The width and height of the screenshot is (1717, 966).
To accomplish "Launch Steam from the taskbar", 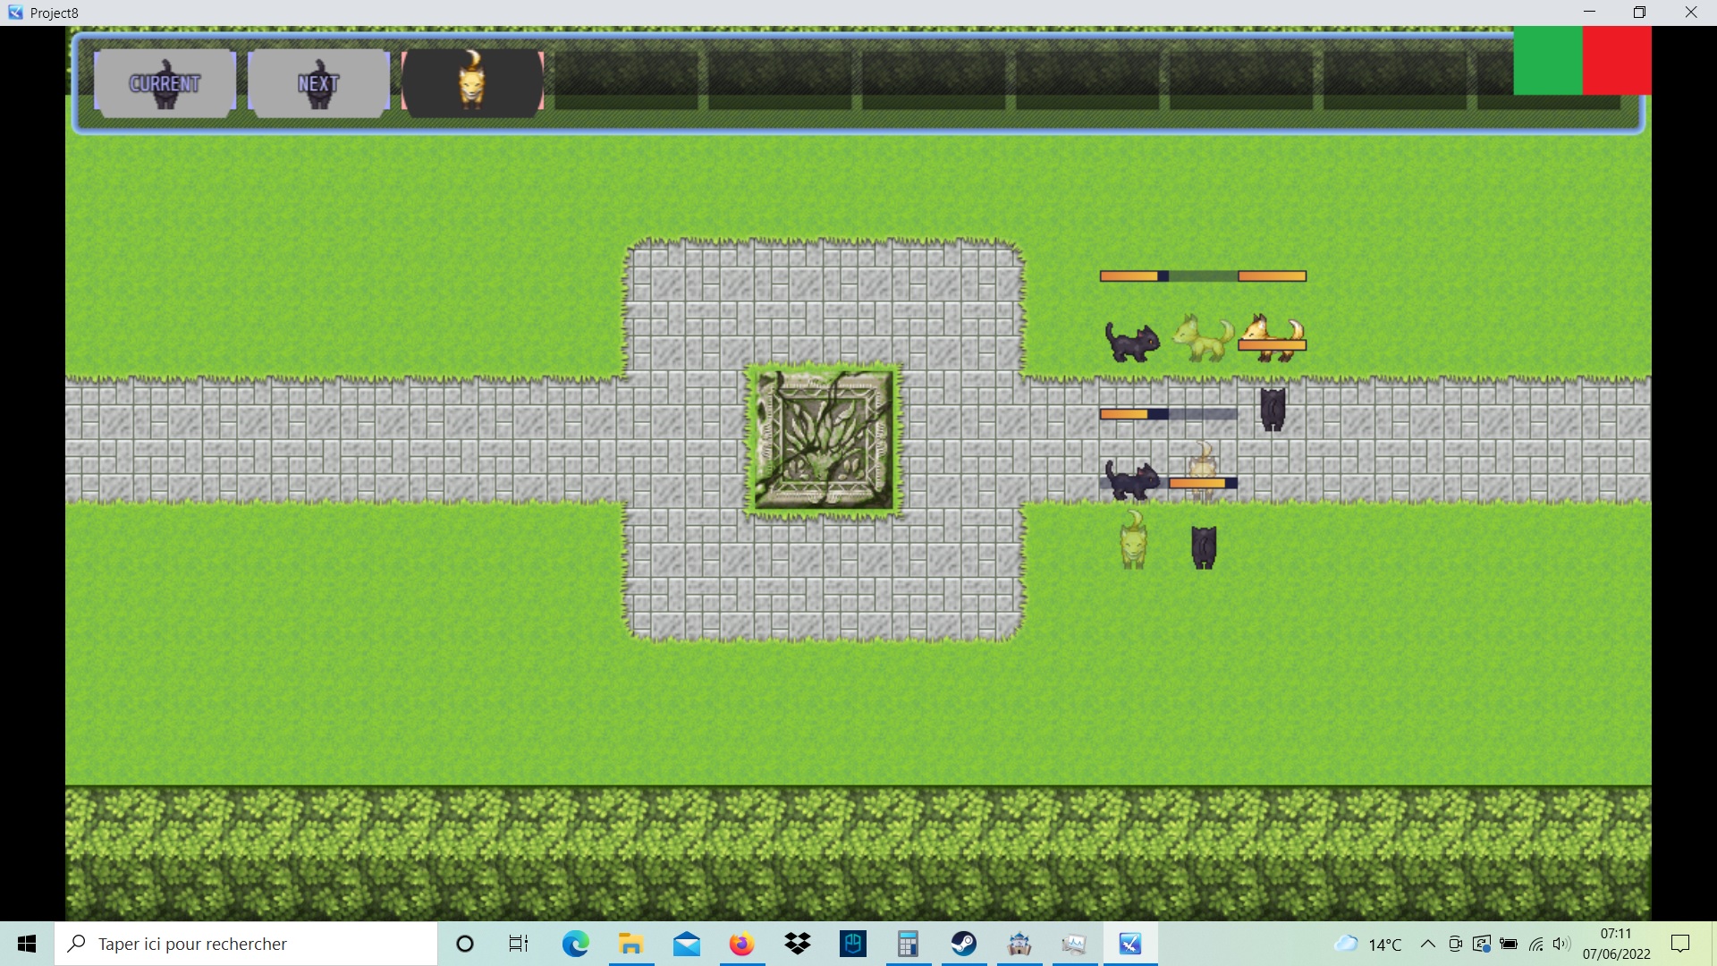I will [x=964, y=944].
